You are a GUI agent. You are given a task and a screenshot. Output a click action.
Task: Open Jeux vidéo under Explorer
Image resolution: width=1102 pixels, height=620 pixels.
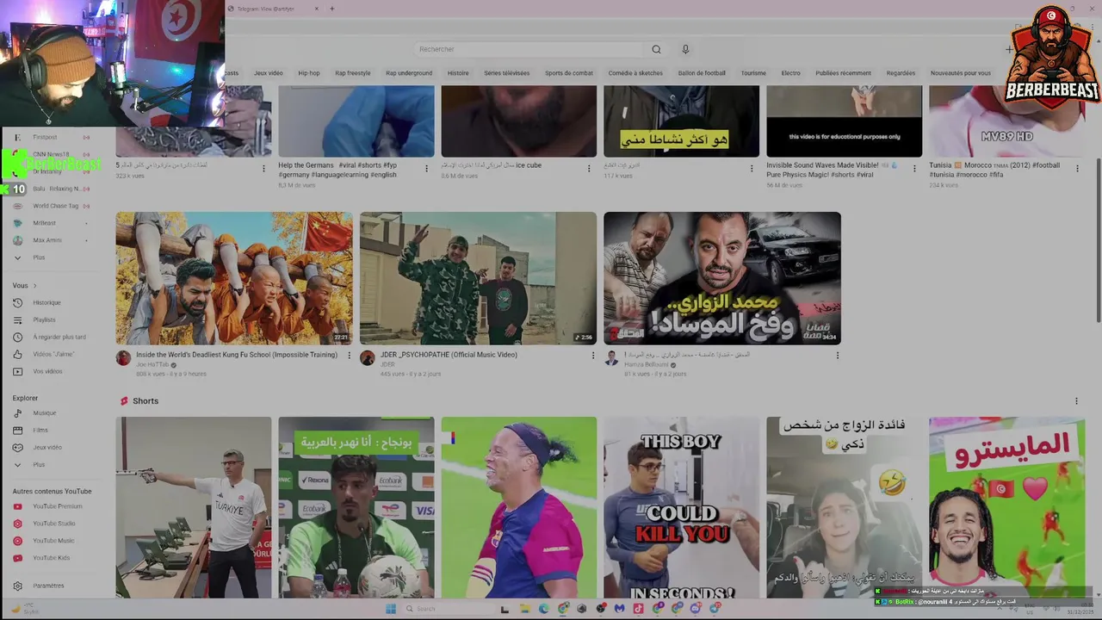tap(47, 448)
